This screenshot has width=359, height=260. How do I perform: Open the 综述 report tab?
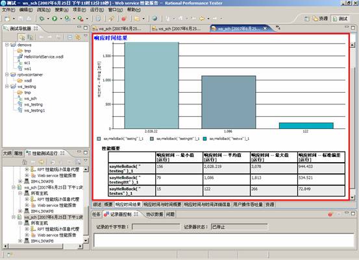coord(97,204)
